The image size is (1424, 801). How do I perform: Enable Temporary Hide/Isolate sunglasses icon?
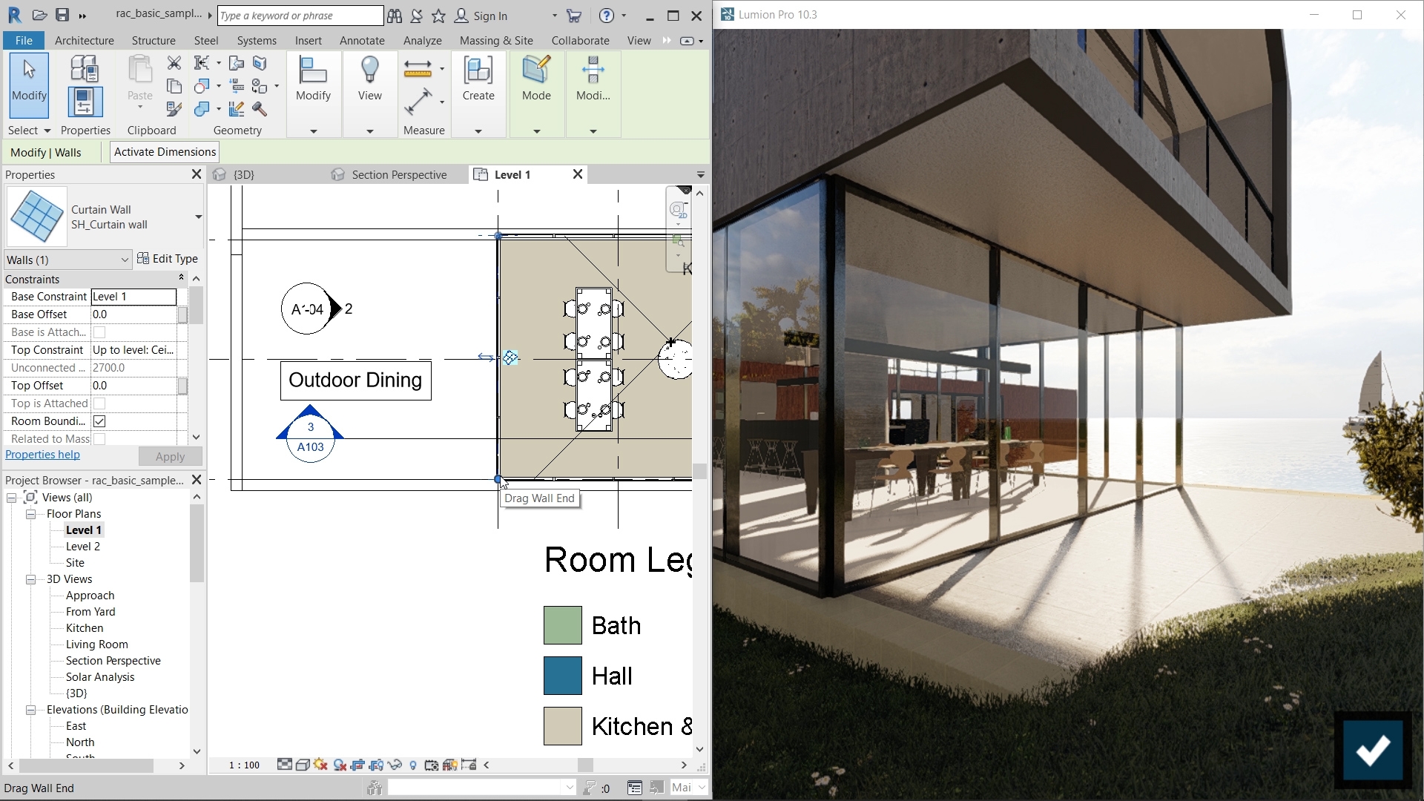[395, 765]
